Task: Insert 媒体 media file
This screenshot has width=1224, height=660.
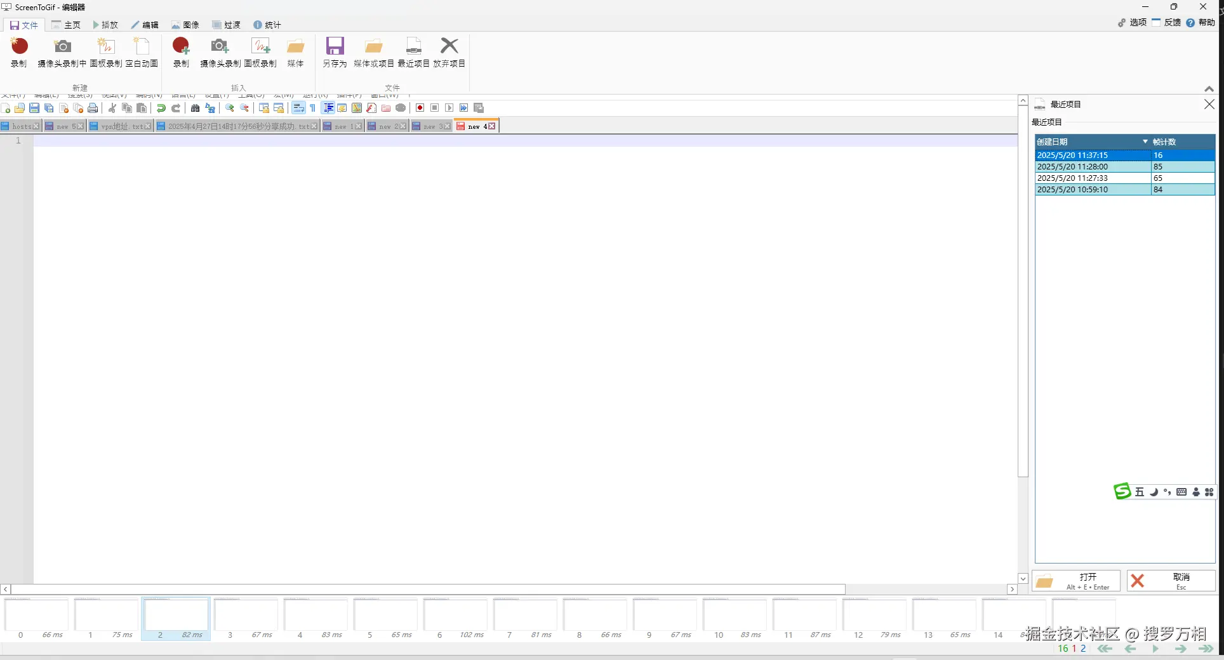Action: coord(295,52)
